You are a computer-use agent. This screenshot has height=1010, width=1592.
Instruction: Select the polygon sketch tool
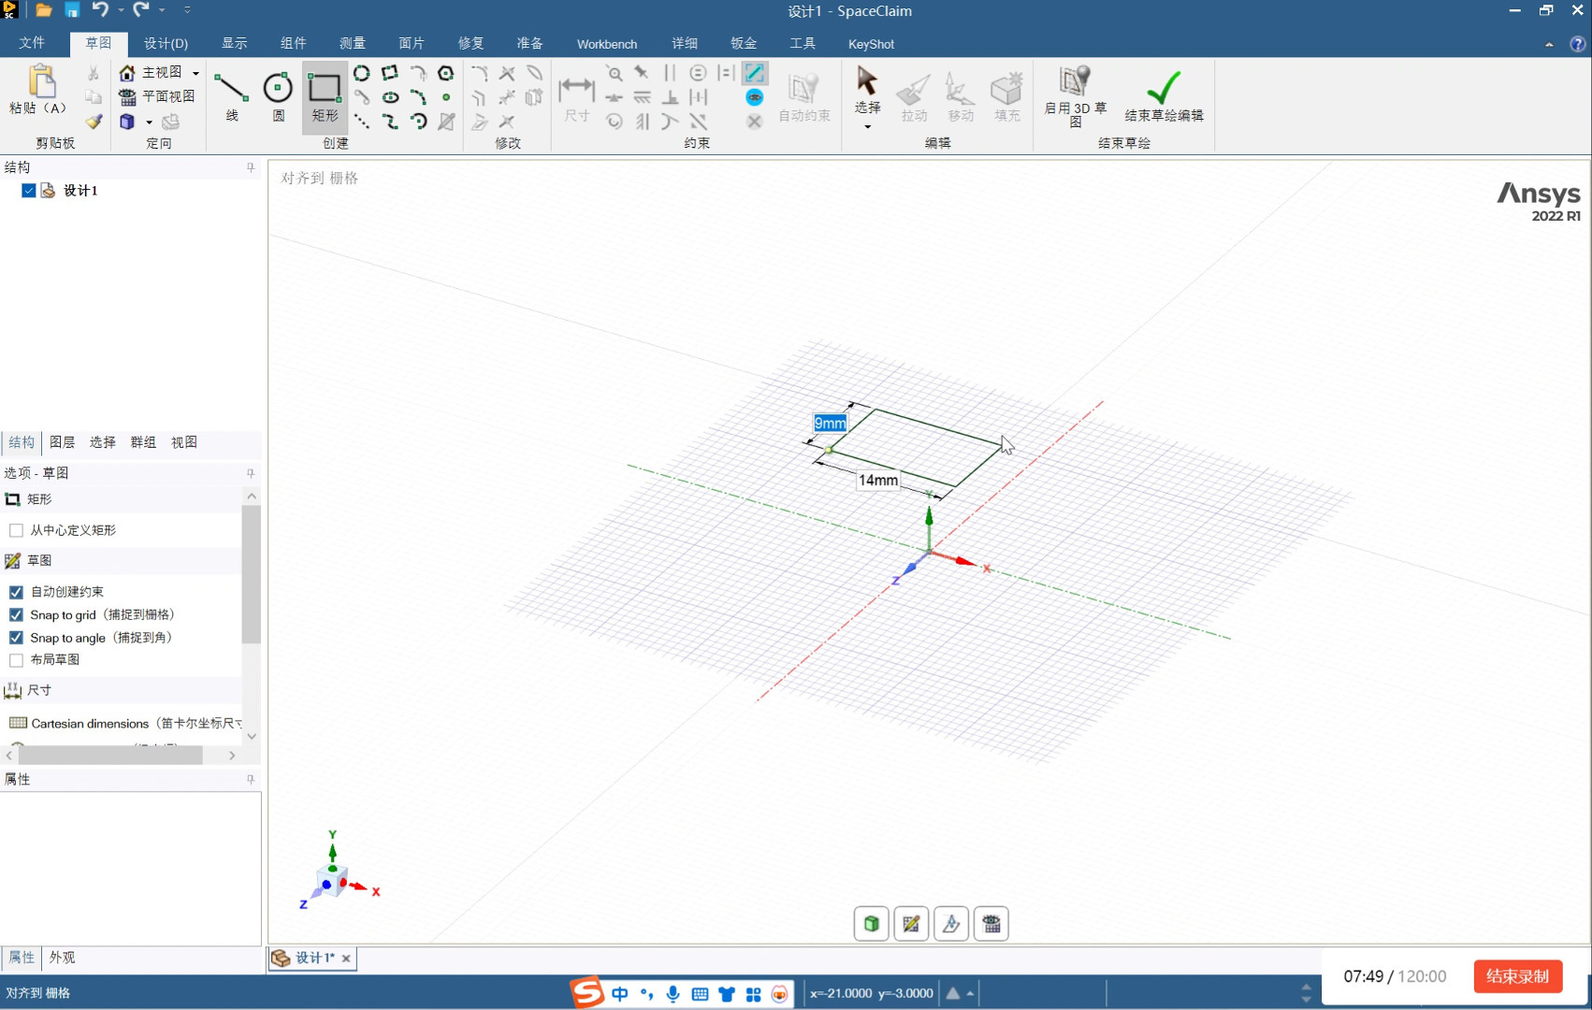pos(446,73)
